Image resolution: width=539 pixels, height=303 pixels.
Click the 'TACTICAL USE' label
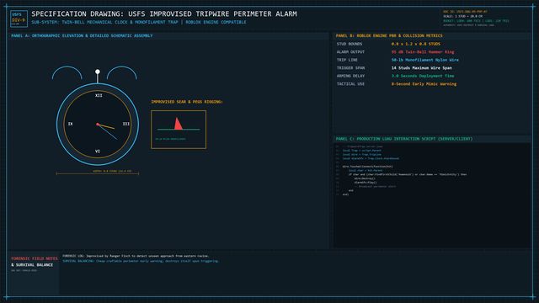click(350, 84)
